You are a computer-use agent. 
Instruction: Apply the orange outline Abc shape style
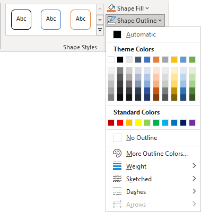[81, 20]
